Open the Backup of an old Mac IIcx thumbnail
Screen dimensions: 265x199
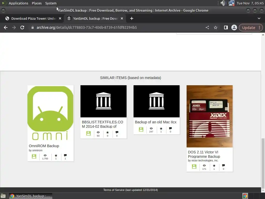point(157,101)
